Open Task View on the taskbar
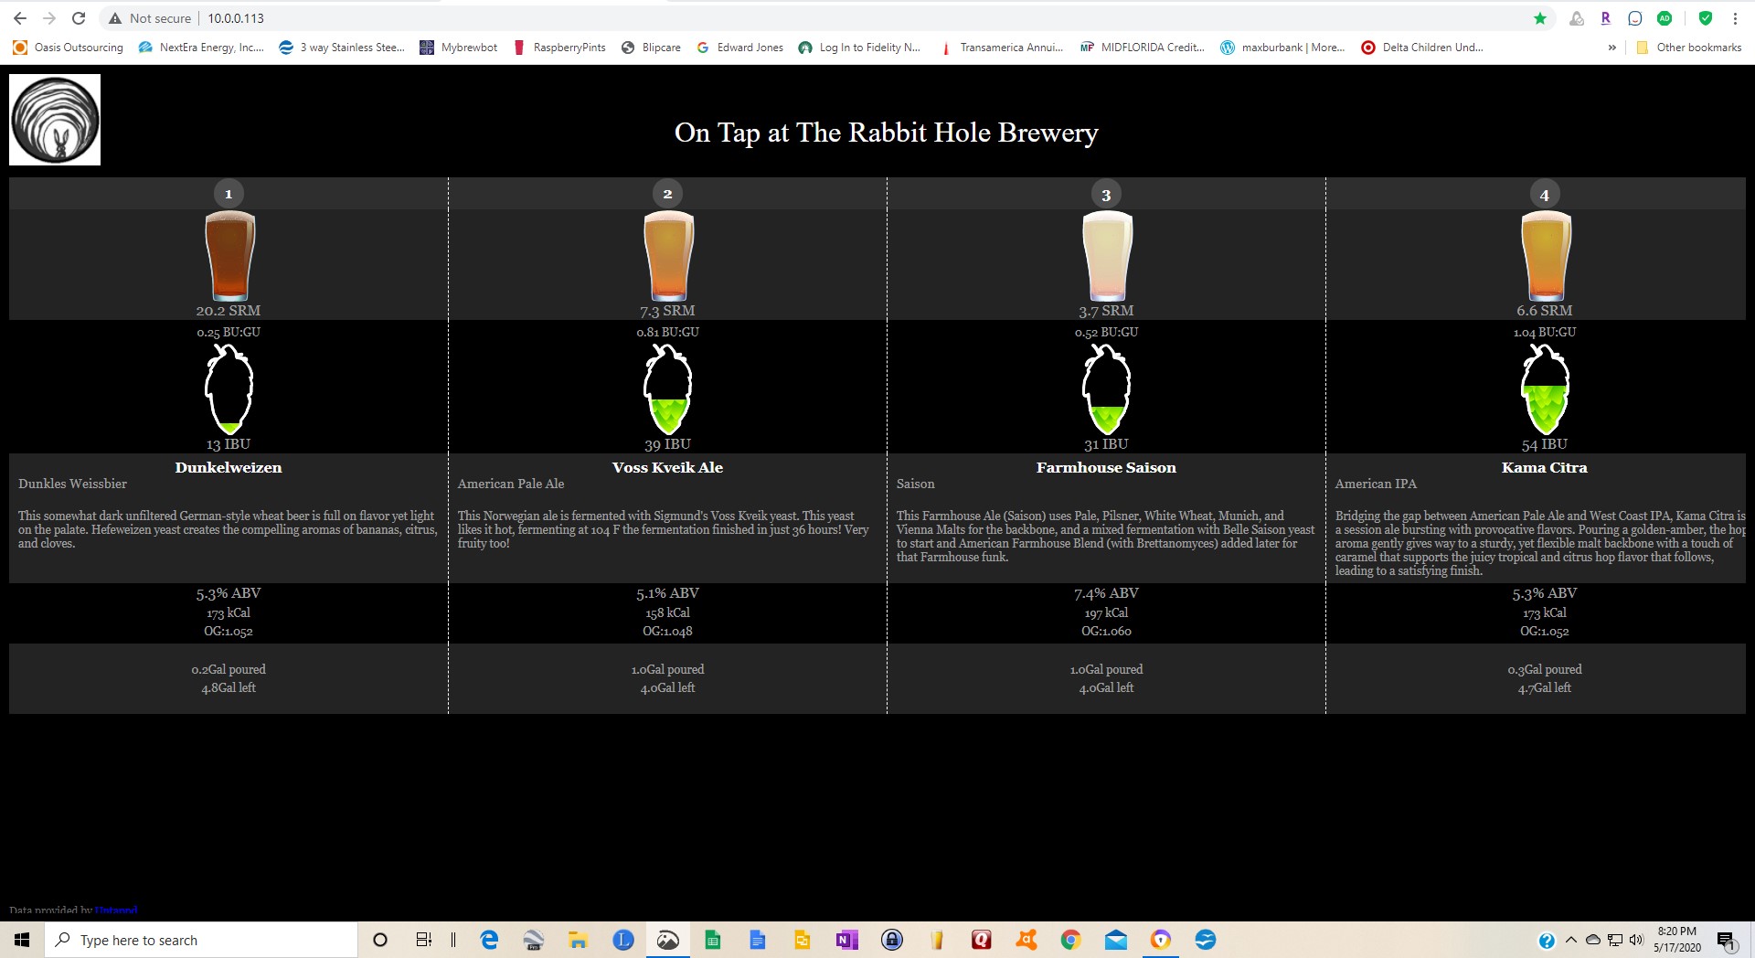The width and height of the screenshot is (1755, 958). click(x=424, y=940)
